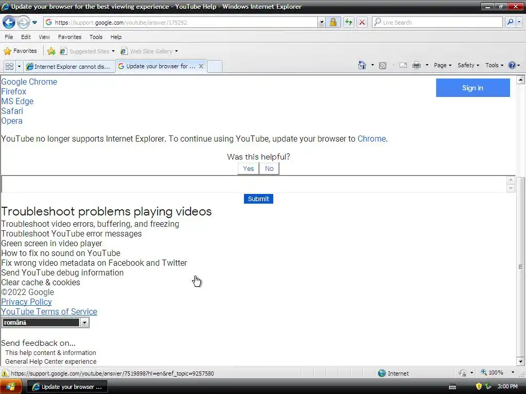Open the Safety command menu
Viewport: 526px width, 394px height.
pyautogui.click(x=468, y=65)
